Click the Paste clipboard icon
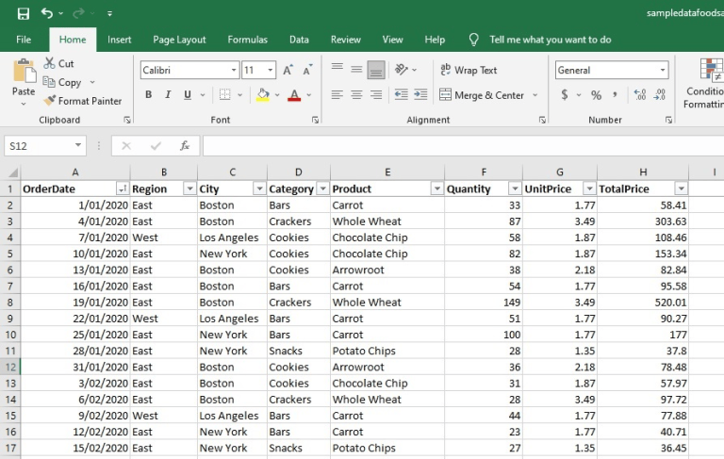The image size is (724, 459). click(24, 72)
